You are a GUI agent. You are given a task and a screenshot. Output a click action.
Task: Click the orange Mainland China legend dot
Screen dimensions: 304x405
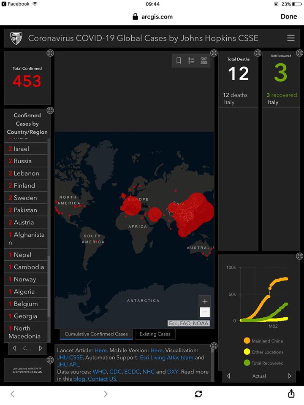pyautogui.click(x=247, y=341)
